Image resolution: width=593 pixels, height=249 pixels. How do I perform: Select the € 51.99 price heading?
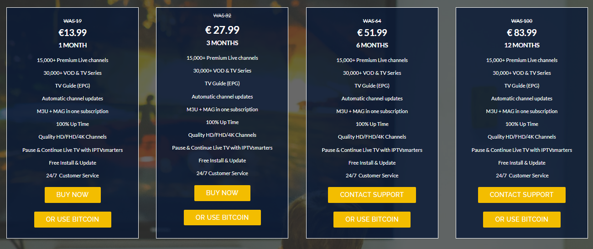[x=372, y=33]
